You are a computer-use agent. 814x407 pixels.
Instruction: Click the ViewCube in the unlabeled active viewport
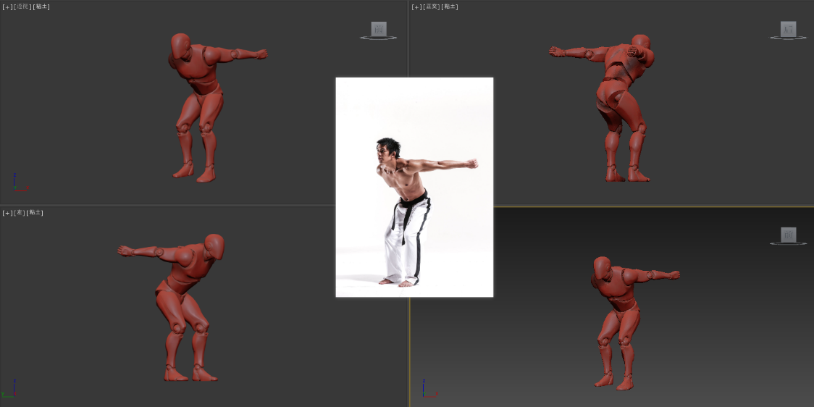point(788,236)
